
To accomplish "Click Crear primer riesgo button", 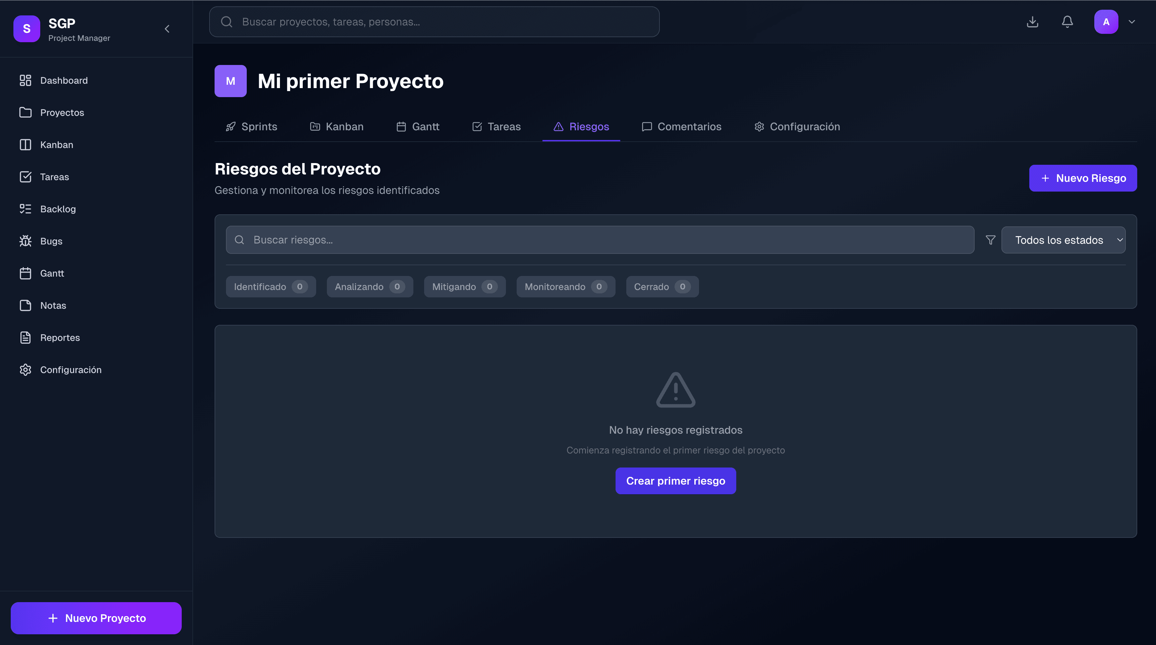I will point(675,481).
